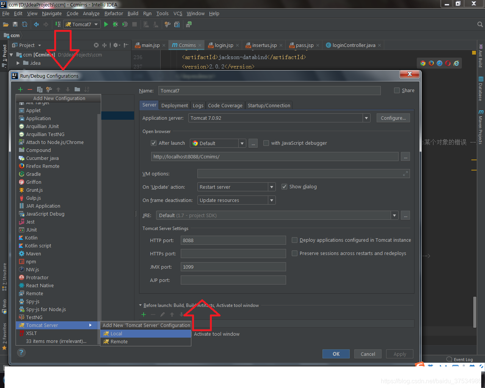Click the HTTP port input field
Screen dimensions: 485x388
tap(233, 240)
